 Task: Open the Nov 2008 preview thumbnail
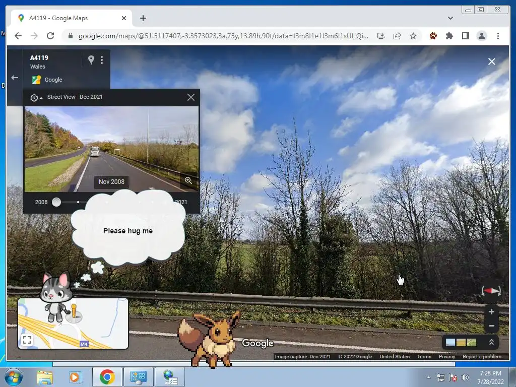[111, 149]
